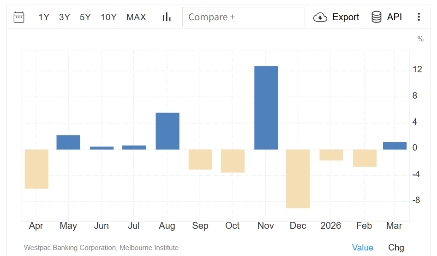This screenshot has height=256, width=437.
Task: Click the November bar in chart
Action: pyautogui.click(x=266, y=108)
